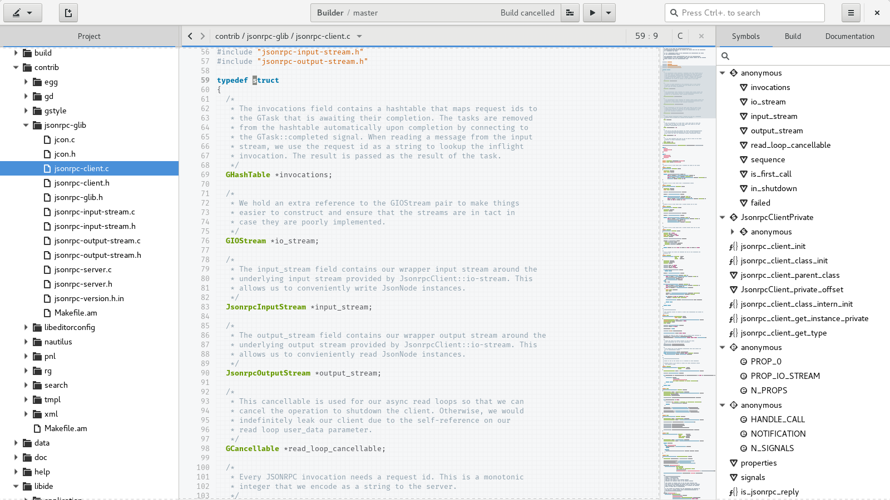The width and height of the screenshot is (890, 500).
Task: Jump to HANDLE_CALL enum icon
Action: tap(744, 419)
